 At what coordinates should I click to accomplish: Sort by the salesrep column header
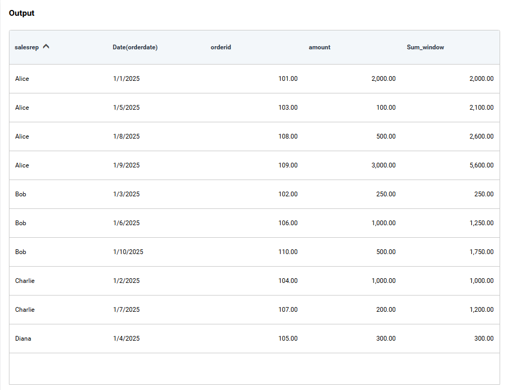pyautogui.click(x=27, y=47)
